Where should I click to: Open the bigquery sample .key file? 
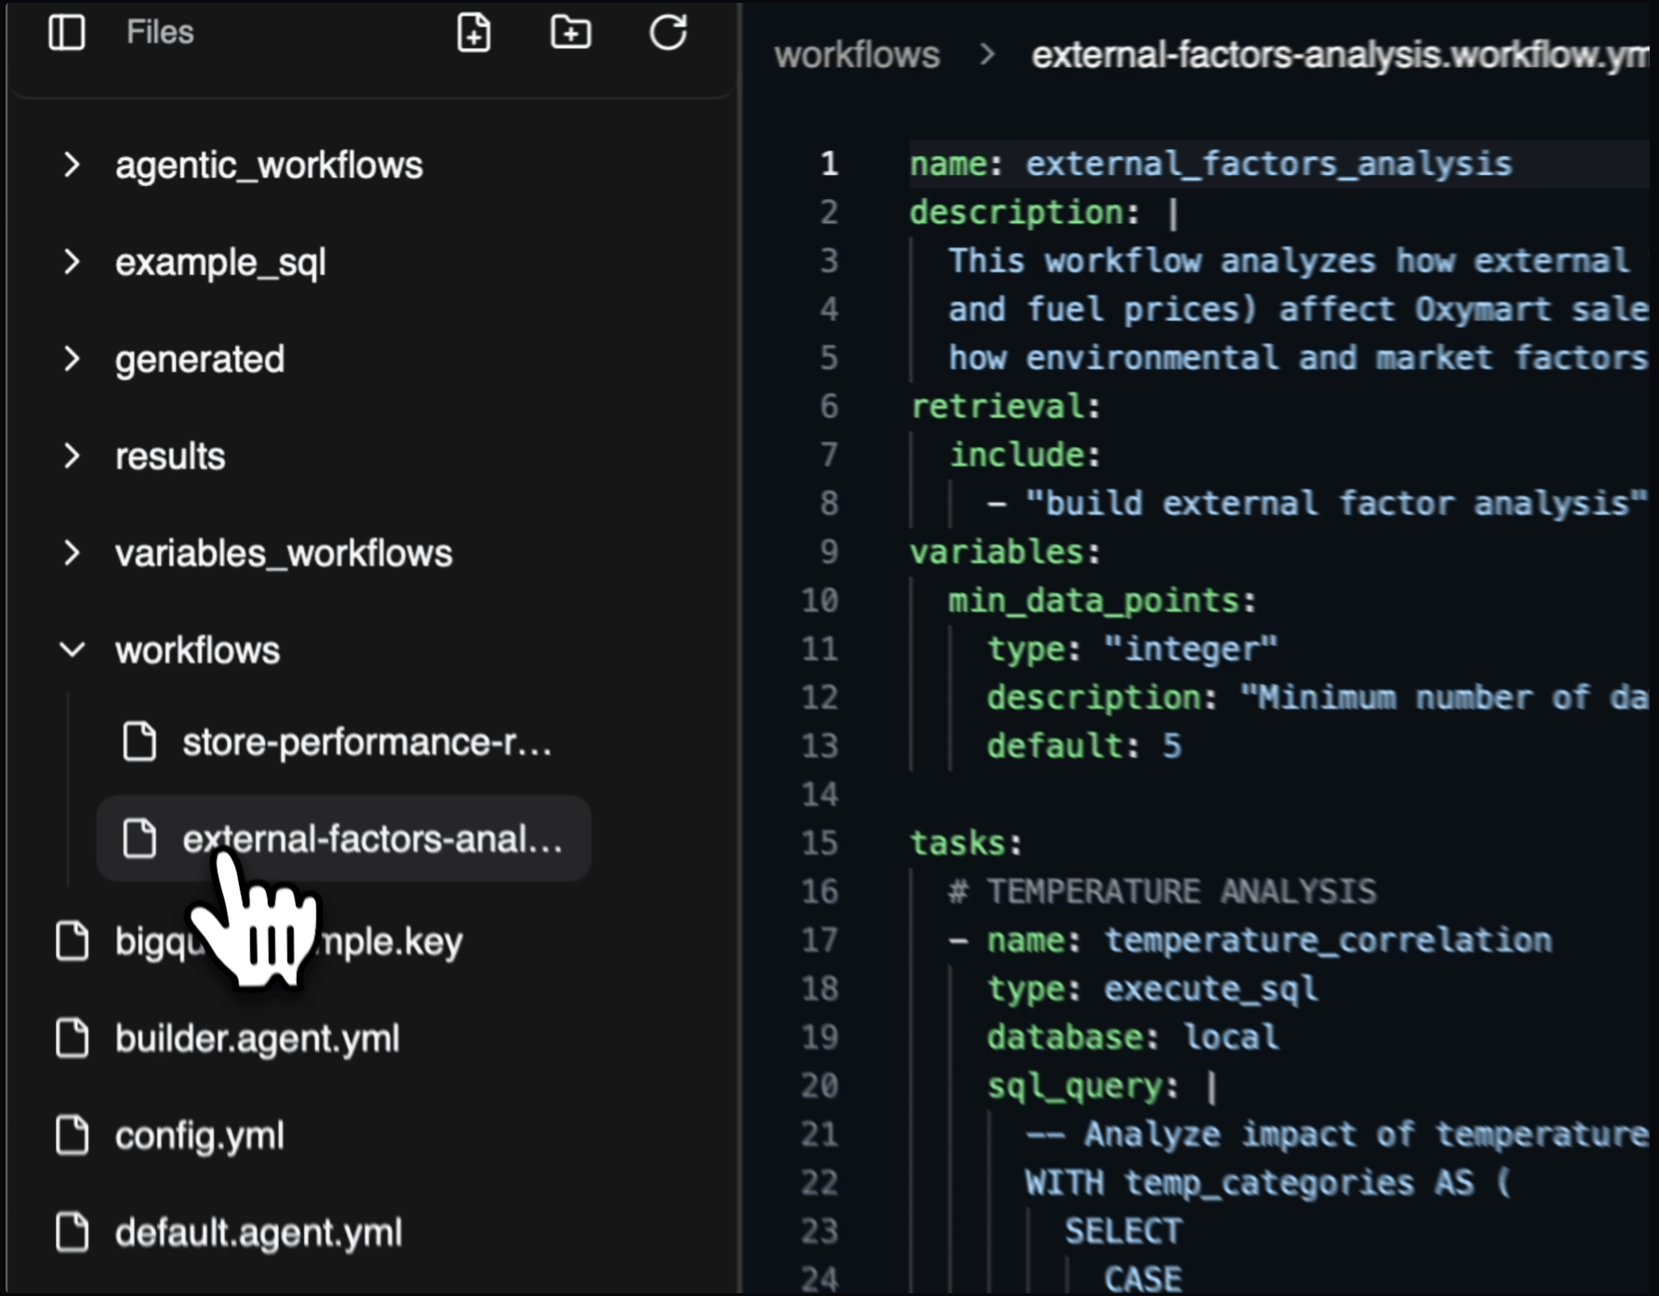288,942
